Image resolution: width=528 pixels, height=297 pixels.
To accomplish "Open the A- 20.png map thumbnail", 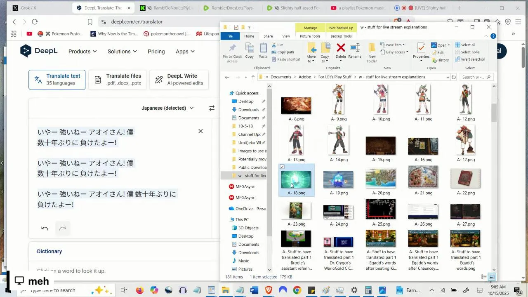I will (381, 179).
